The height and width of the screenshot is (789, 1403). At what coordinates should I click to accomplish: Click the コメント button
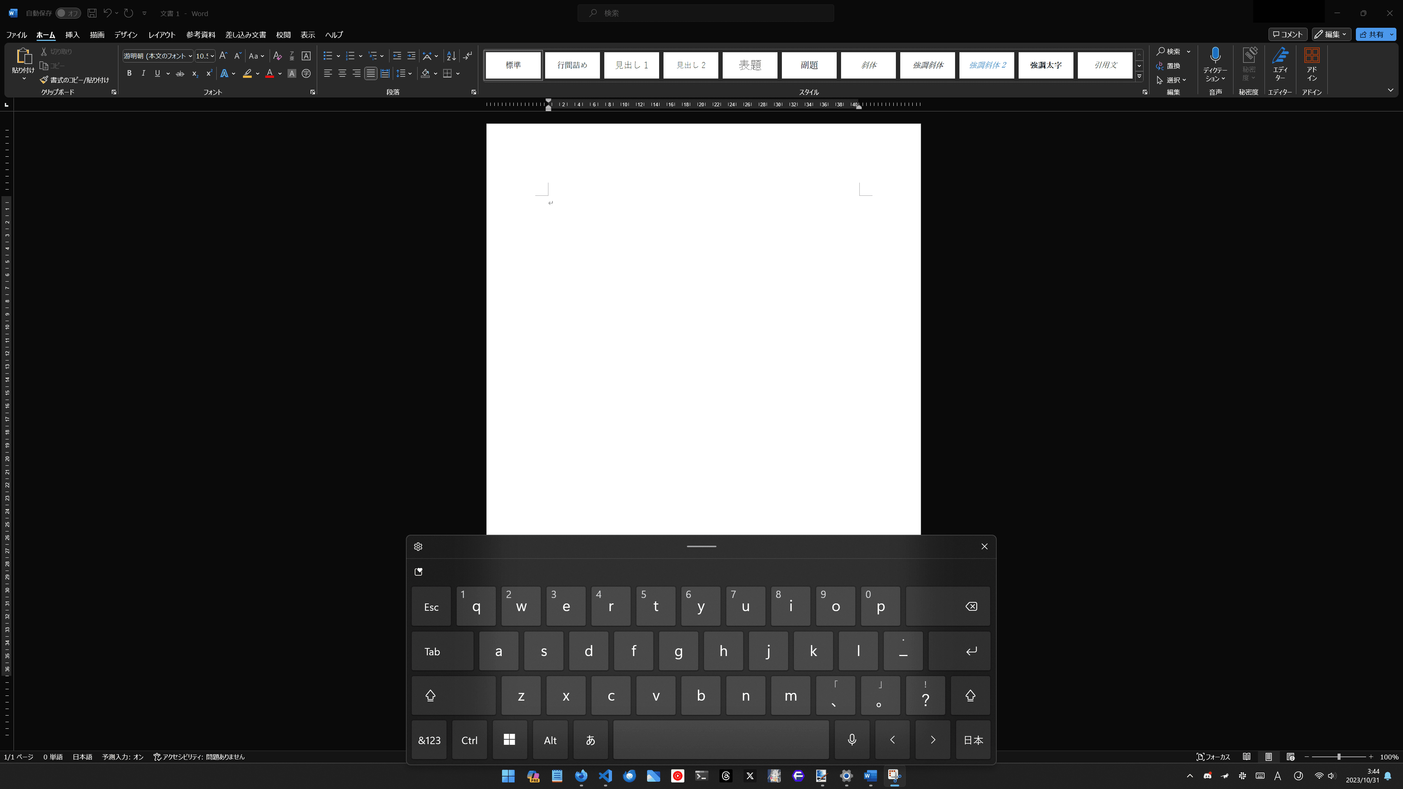pos(1288,34)
